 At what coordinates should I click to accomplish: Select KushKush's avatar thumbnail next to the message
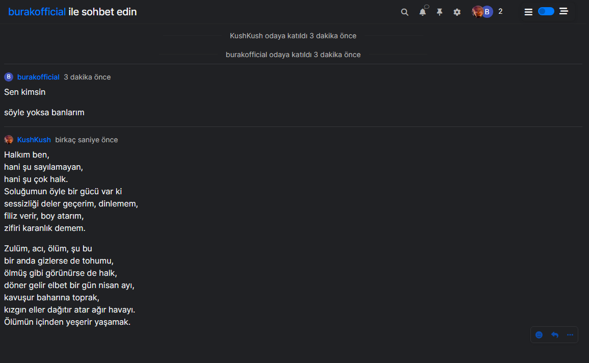(9, 139)
